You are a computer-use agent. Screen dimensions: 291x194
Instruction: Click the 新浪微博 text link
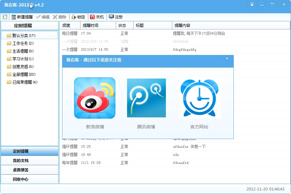pos(95,127)
